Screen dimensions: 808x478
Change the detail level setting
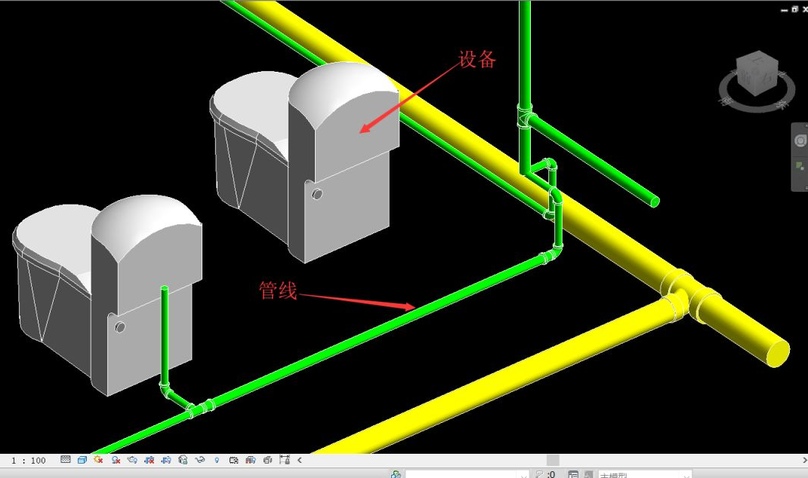[66, 459]
